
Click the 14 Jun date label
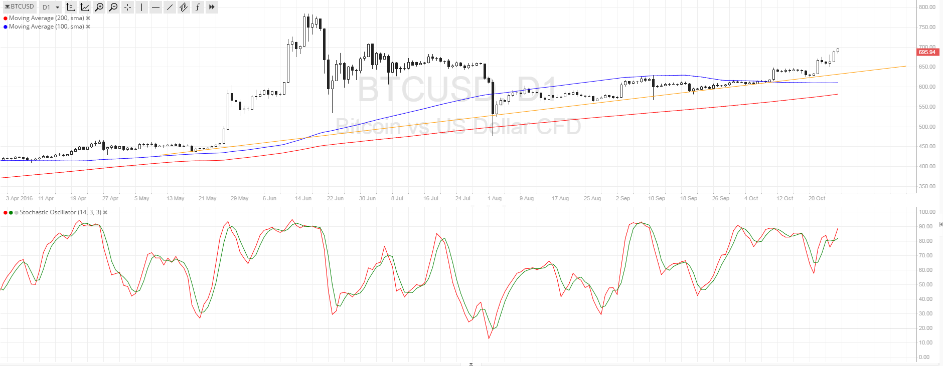[x=303, y=198]
